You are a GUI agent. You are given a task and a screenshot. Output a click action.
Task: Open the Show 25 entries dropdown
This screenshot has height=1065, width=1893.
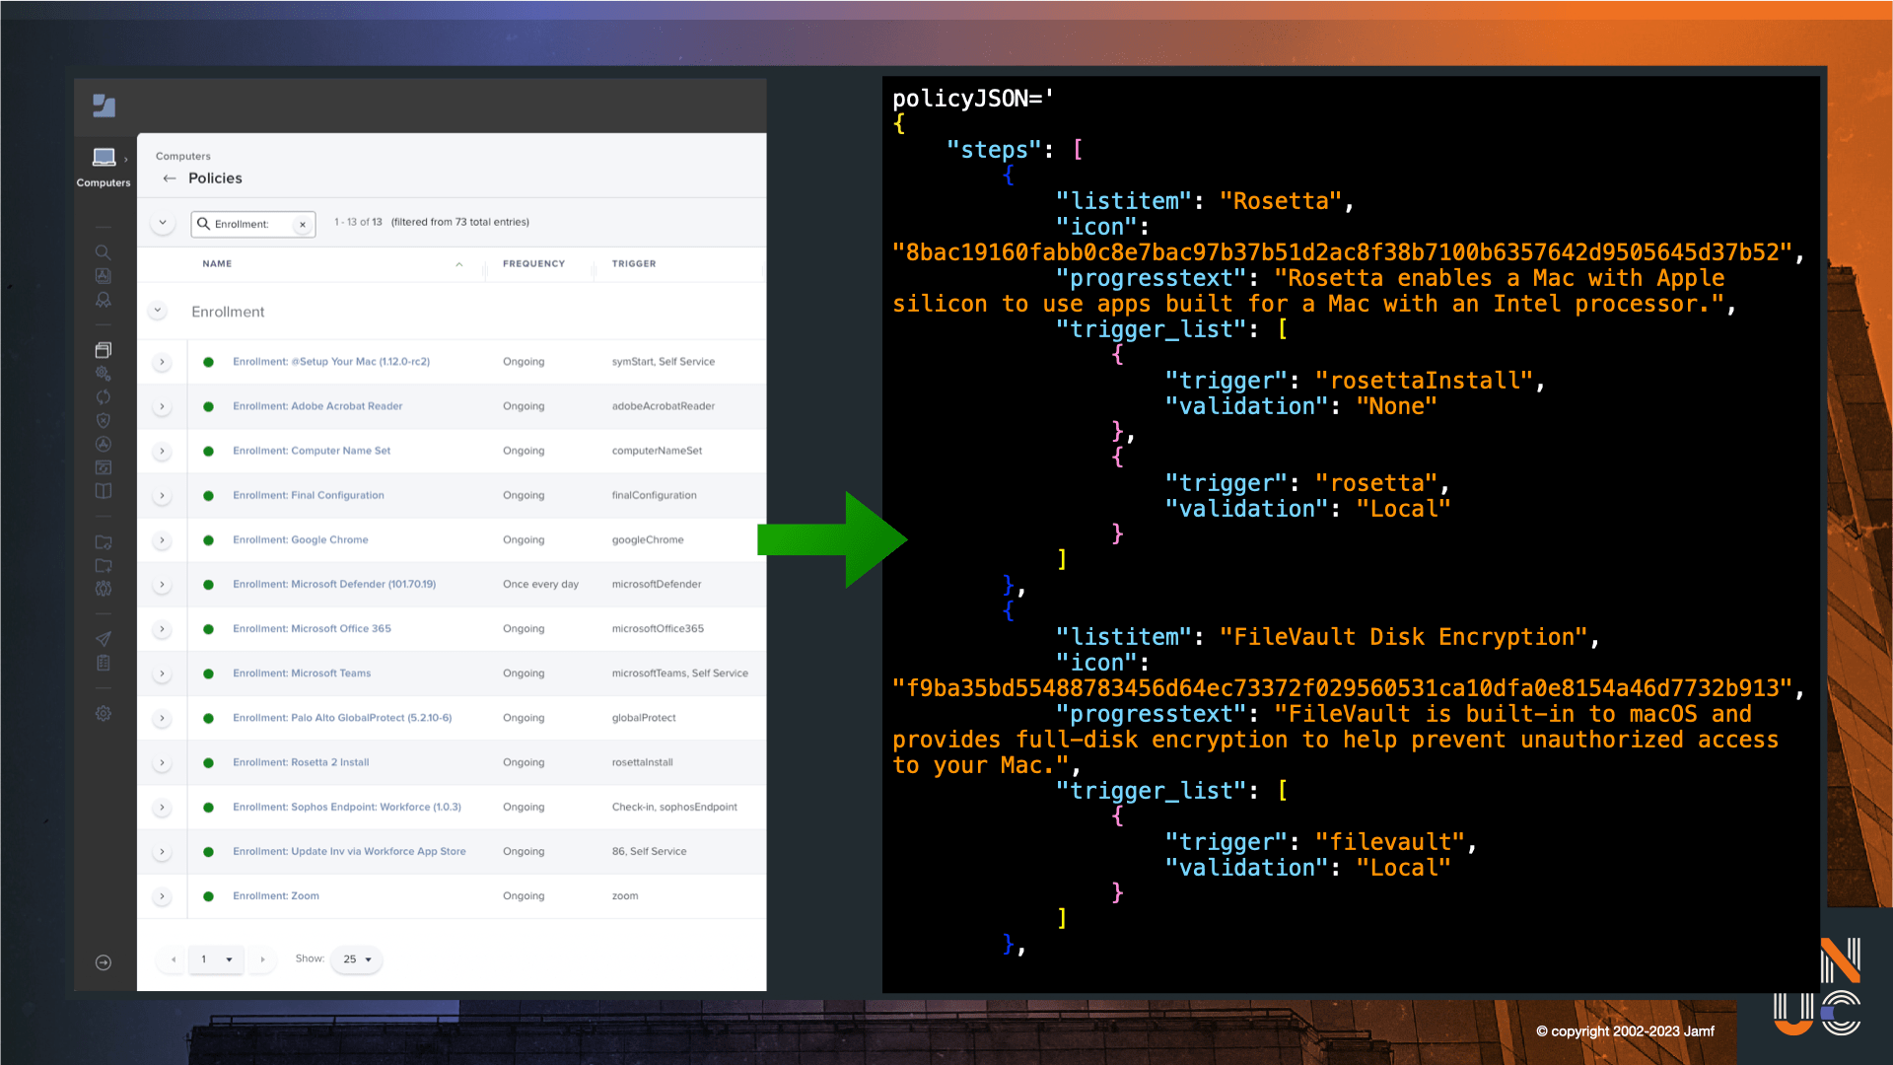(x=357, y=958)
